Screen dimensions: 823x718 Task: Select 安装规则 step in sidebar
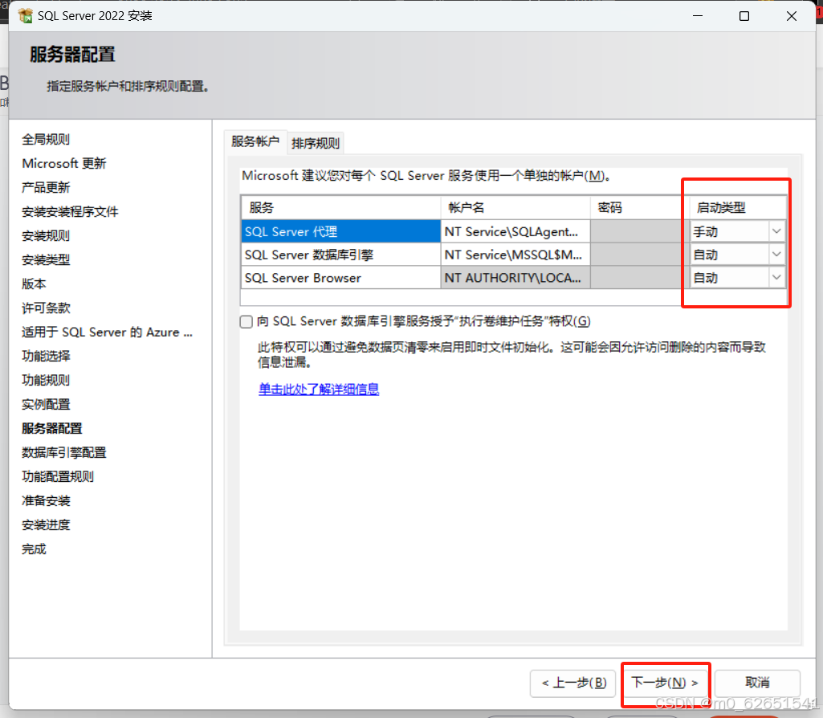click(x=46, y=235)
